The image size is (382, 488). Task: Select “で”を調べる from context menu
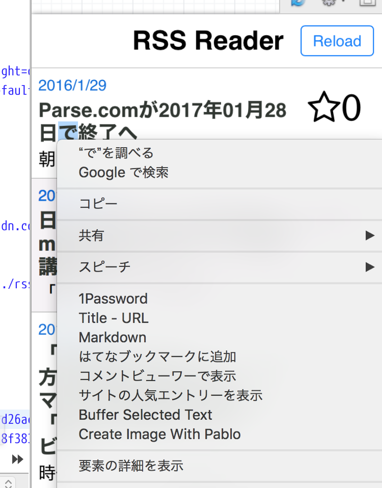point(116,153)
